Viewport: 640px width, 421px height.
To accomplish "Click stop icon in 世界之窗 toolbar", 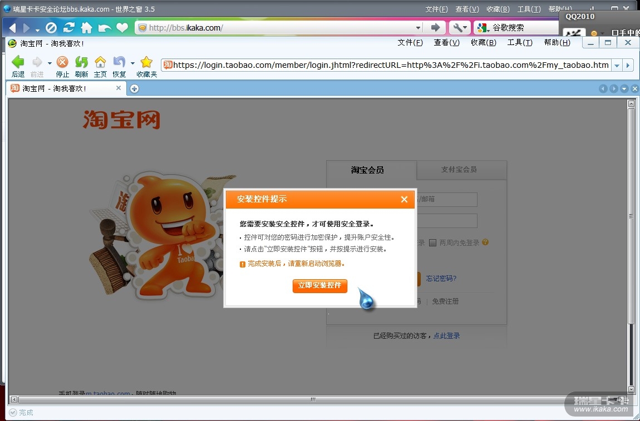I will pos(51,28).
